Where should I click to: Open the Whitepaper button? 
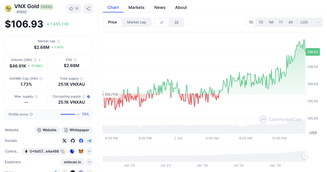77,130
